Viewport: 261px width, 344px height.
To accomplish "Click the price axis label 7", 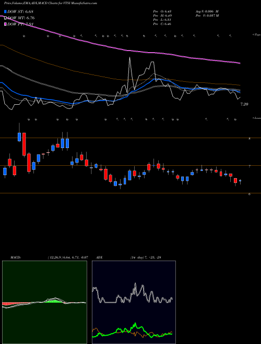I will (250, 166).
